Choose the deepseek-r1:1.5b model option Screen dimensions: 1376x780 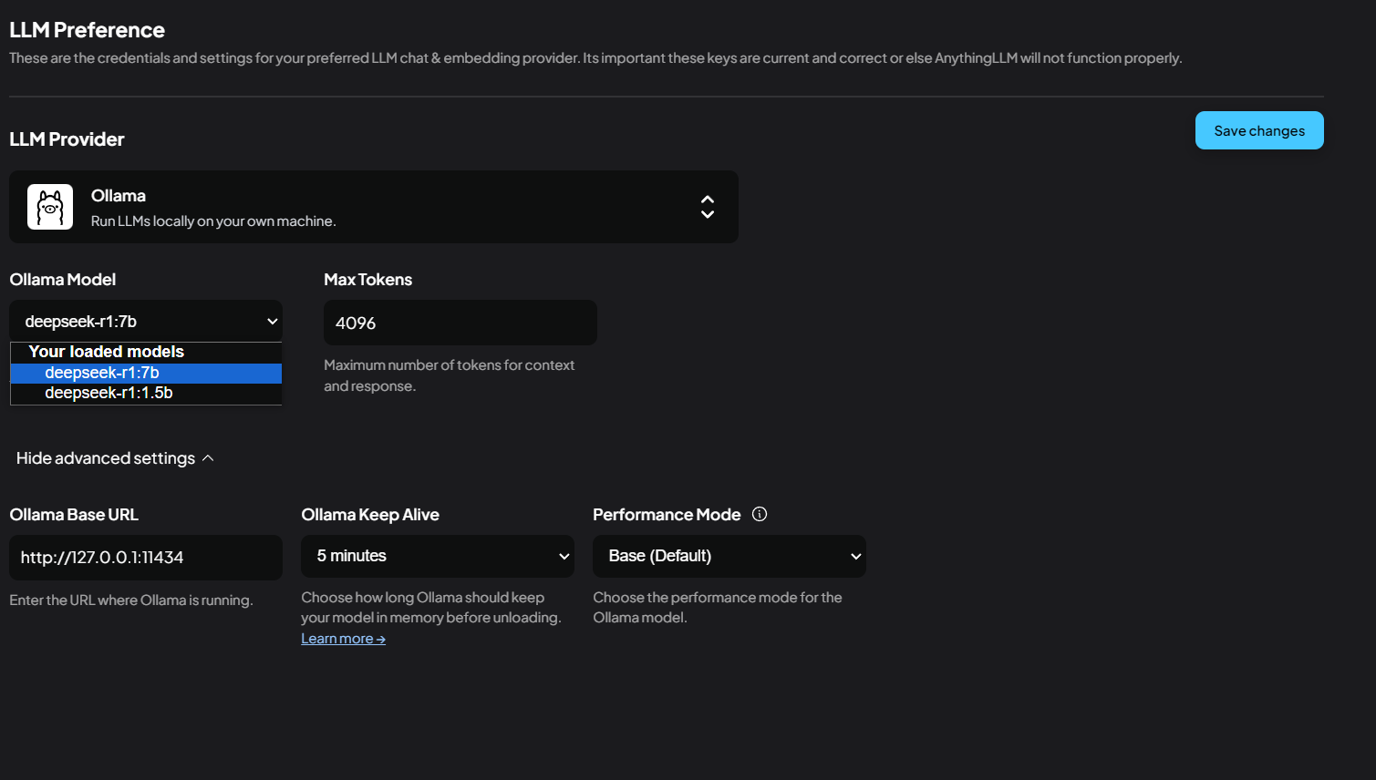coord(109,393)
